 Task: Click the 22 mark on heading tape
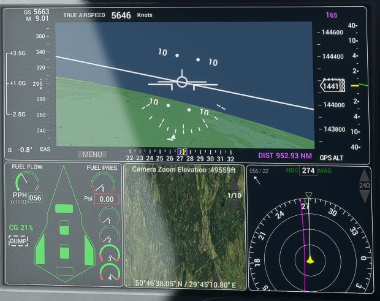point(130,158)
